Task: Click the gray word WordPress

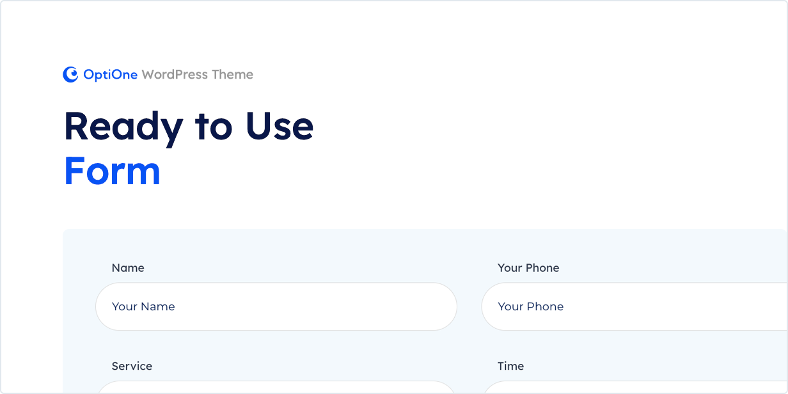Action: (175, 75)
